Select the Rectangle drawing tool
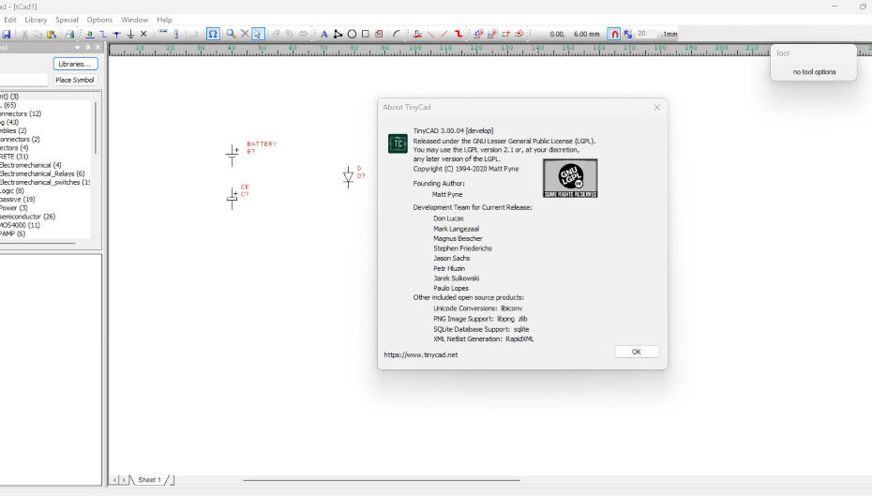872x496 pixels. point(366,34)
